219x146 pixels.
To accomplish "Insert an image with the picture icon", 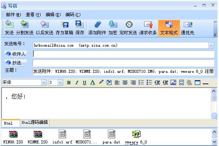I will 173,82.
